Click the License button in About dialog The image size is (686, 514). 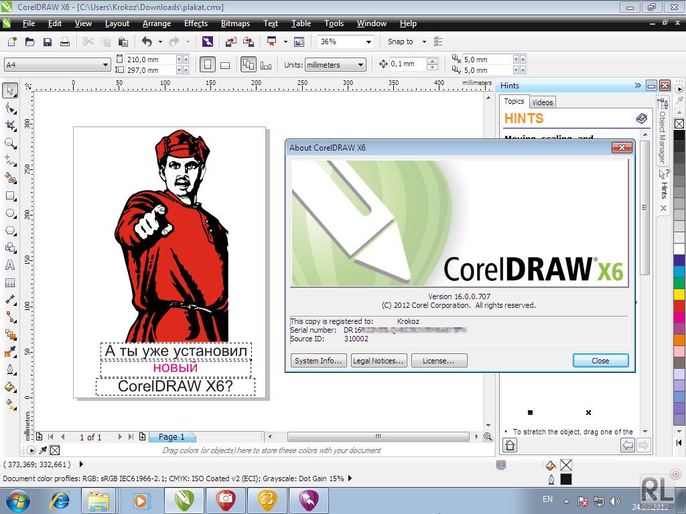pyautogui.click(x=439, y=360)
